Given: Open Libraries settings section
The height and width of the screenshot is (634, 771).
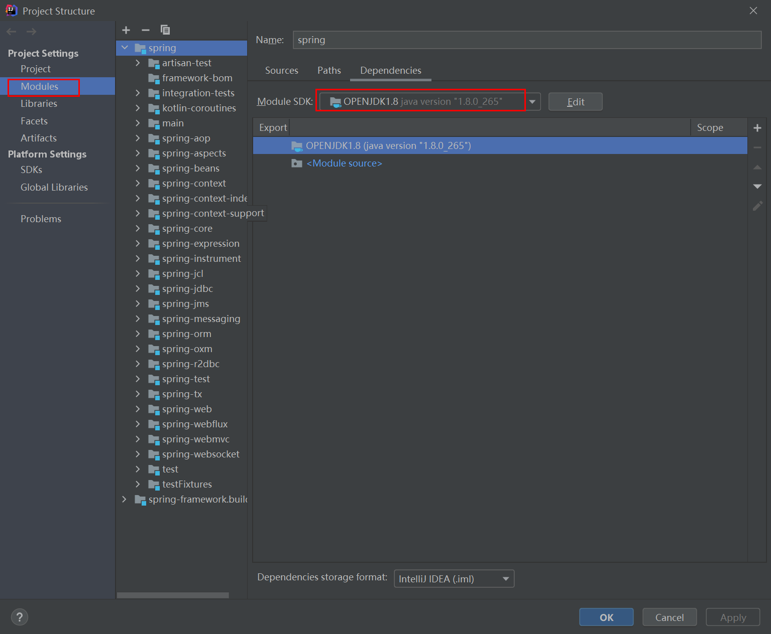Looking at the screenshot, I should point(39,103).
